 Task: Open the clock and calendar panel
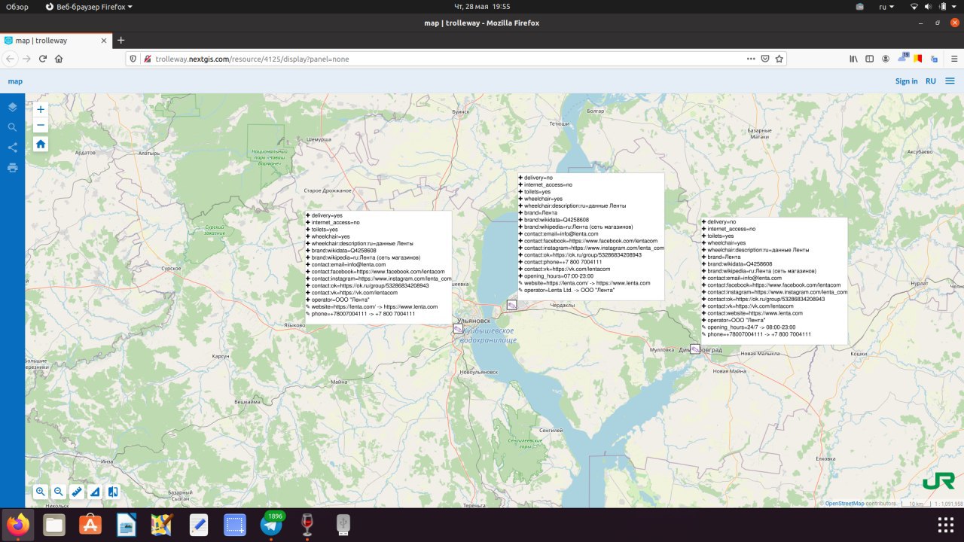[x=482, y=7]
